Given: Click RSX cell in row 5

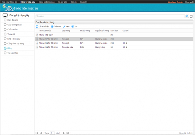Looking at the screenshot, I should pos(82,47).
